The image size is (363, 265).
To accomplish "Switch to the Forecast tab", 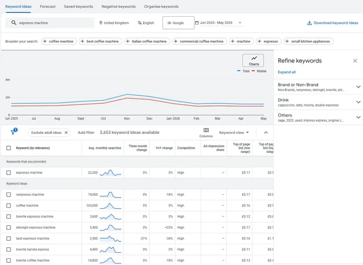I will coord(47,7).
